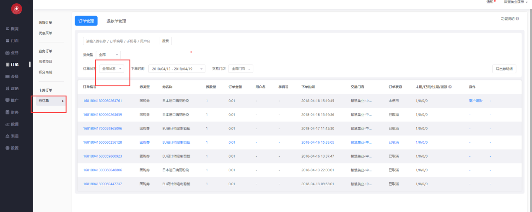Expand 微盟美业演示 account dropdown
This screenshot has height=212, width=532.
[515, 2]
